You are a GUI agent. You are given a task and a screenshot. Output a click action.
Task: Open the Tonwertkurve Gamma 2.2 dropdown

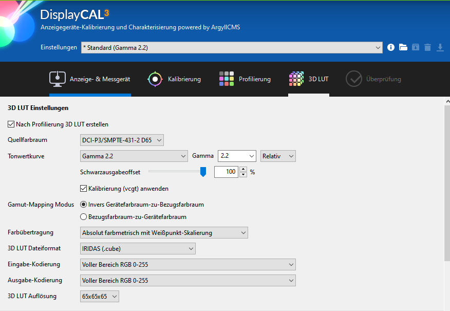[134, 156]
